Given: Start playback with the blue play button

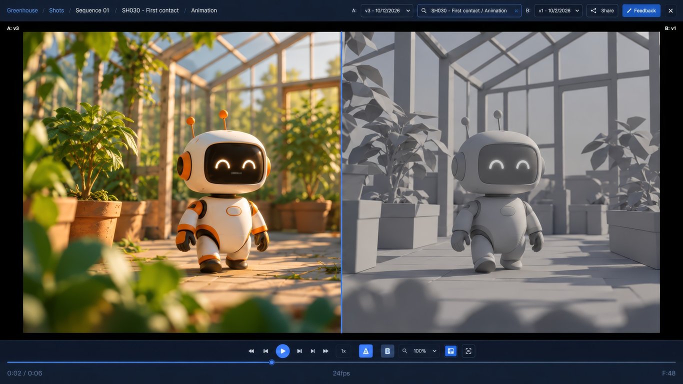Looking at the screenshot, I should (283, 351).
